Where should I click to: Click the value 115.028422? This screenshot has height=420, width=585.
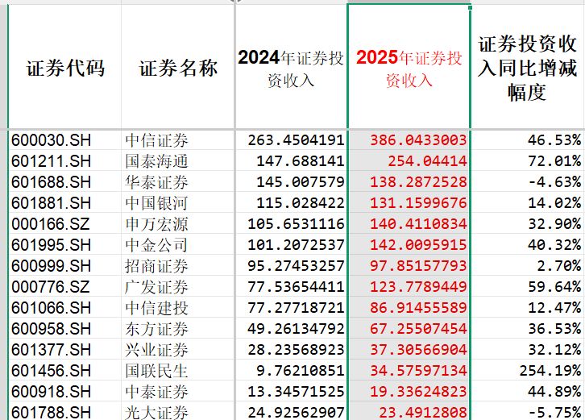pyautogui.click(x=301, y=203)
